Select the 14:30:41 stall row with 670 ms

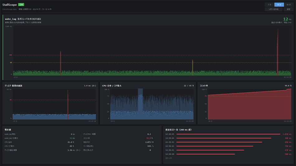[x=228, y=150]
